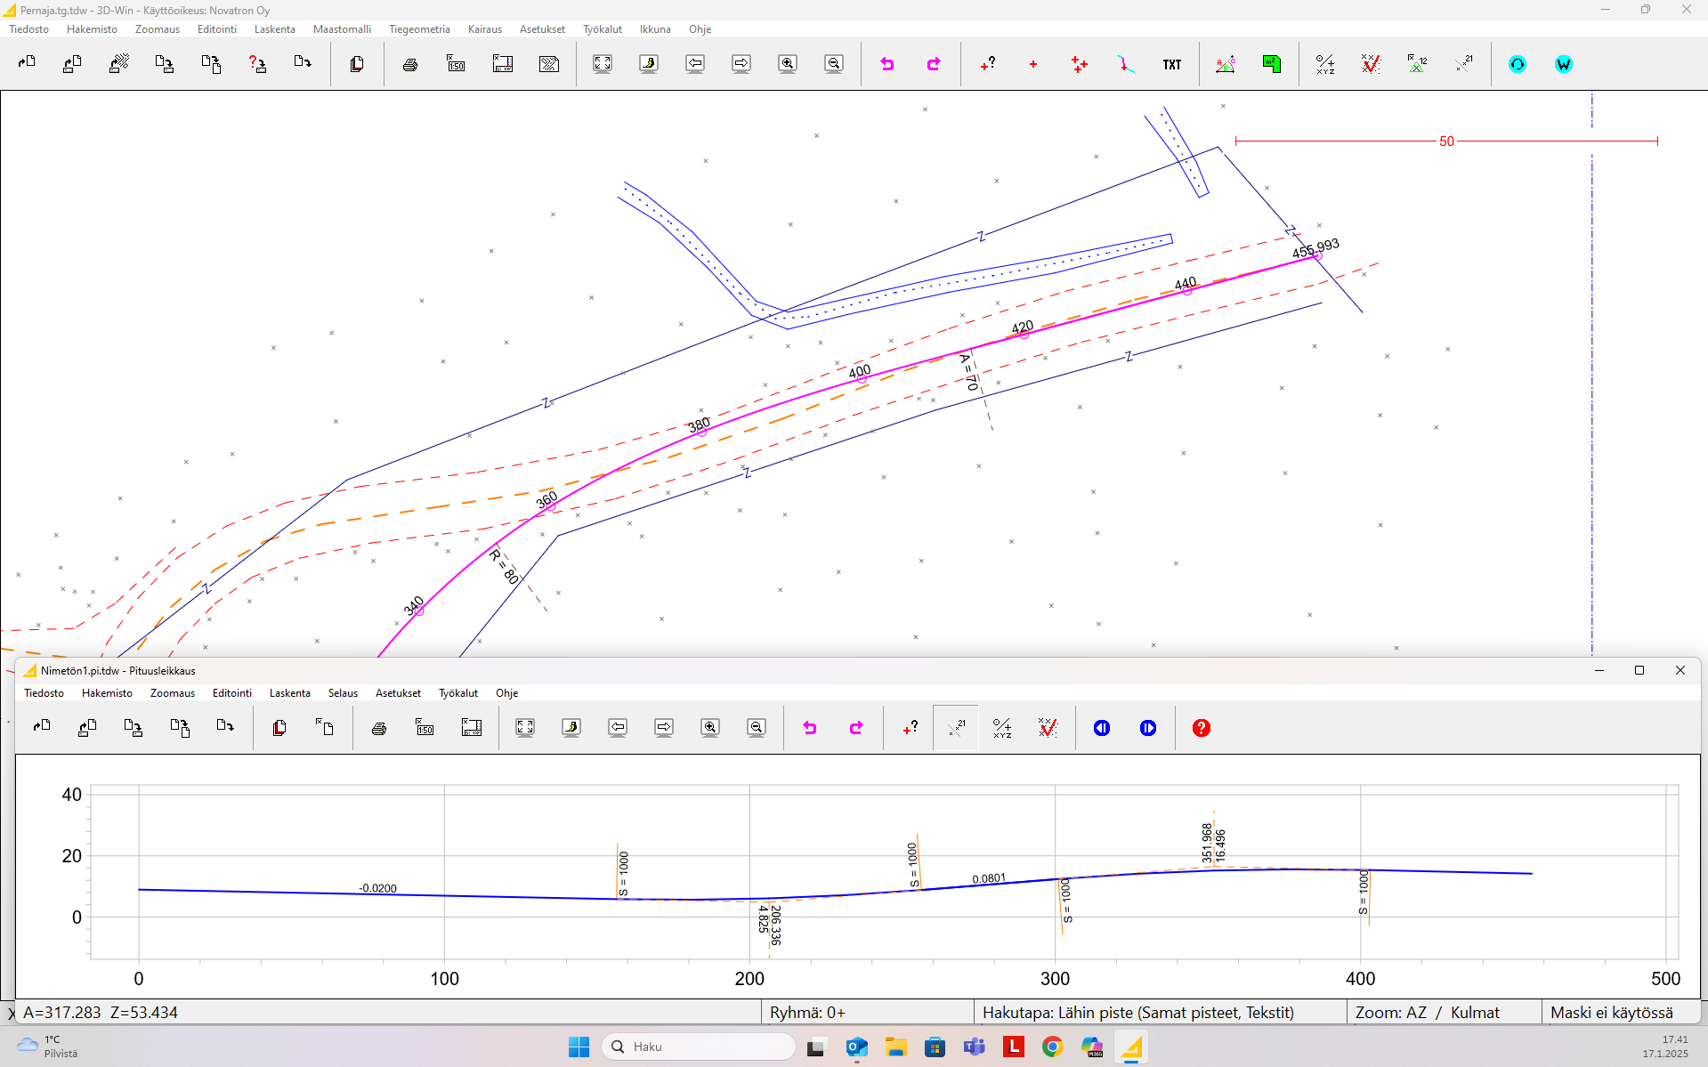Open the Tiegeometria menu
The image size is (1708, 1067).
418,29
